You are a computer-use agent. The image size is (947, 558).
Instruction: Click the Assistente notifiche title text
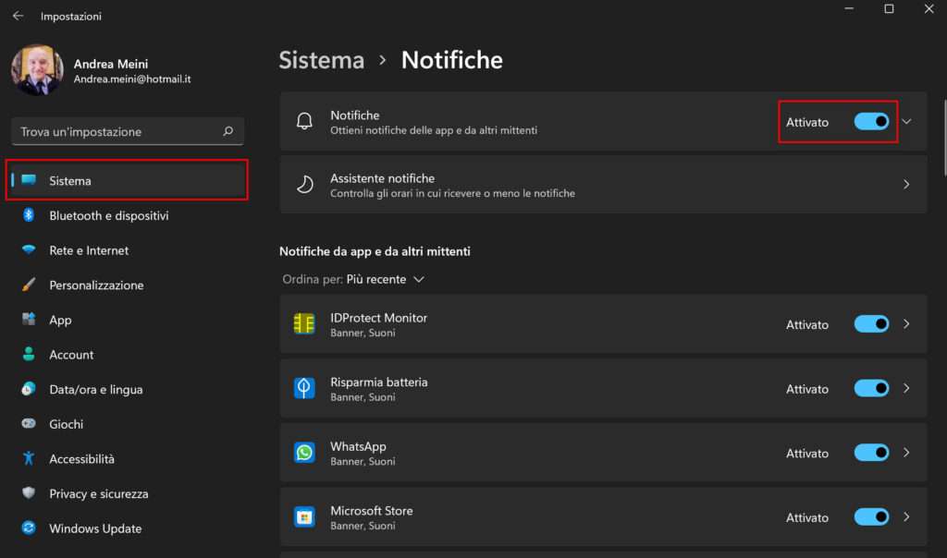click(382, 178)
